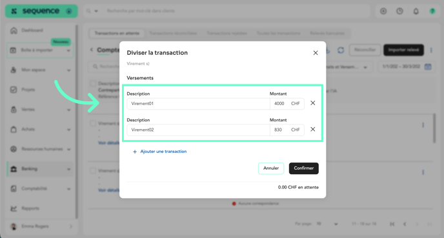
Task: Click the sidebar scrollbar
Action: [x=76, y=122]
